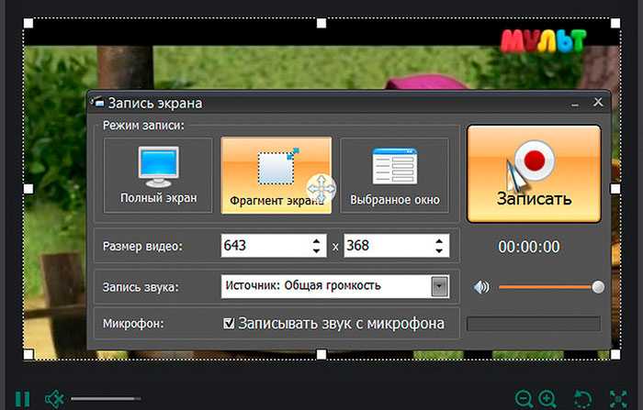Increase the video height with up arrow

tap(439, 241)
